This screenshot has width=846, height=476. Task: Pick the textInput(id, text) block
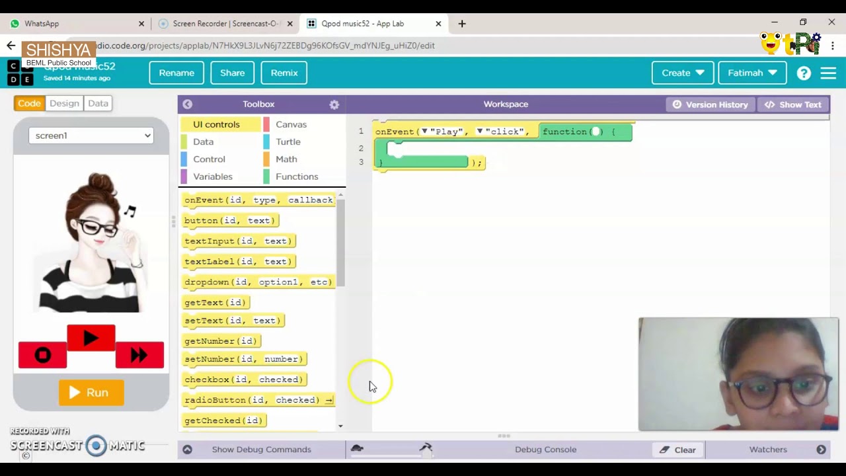pyautogui.click(x=239, y=241)
